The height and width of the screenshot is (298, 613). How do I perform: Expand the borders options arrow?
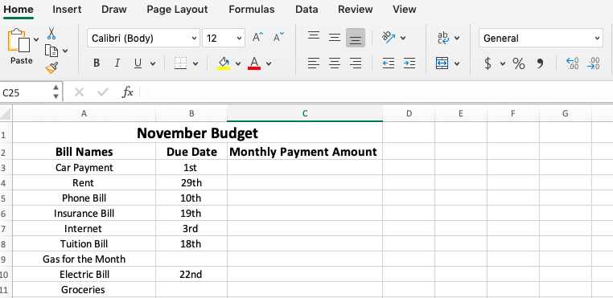[x=195, y=63]
